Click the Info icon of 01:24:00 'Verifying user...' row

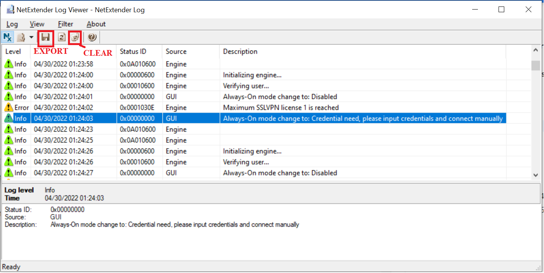9,86
